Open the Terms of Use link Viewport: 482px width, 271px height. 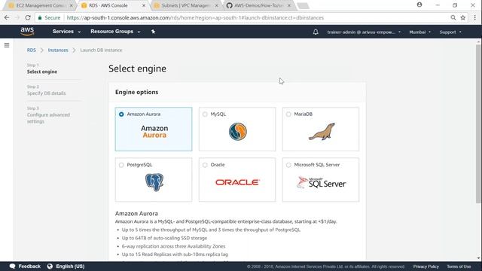(459, 266)
